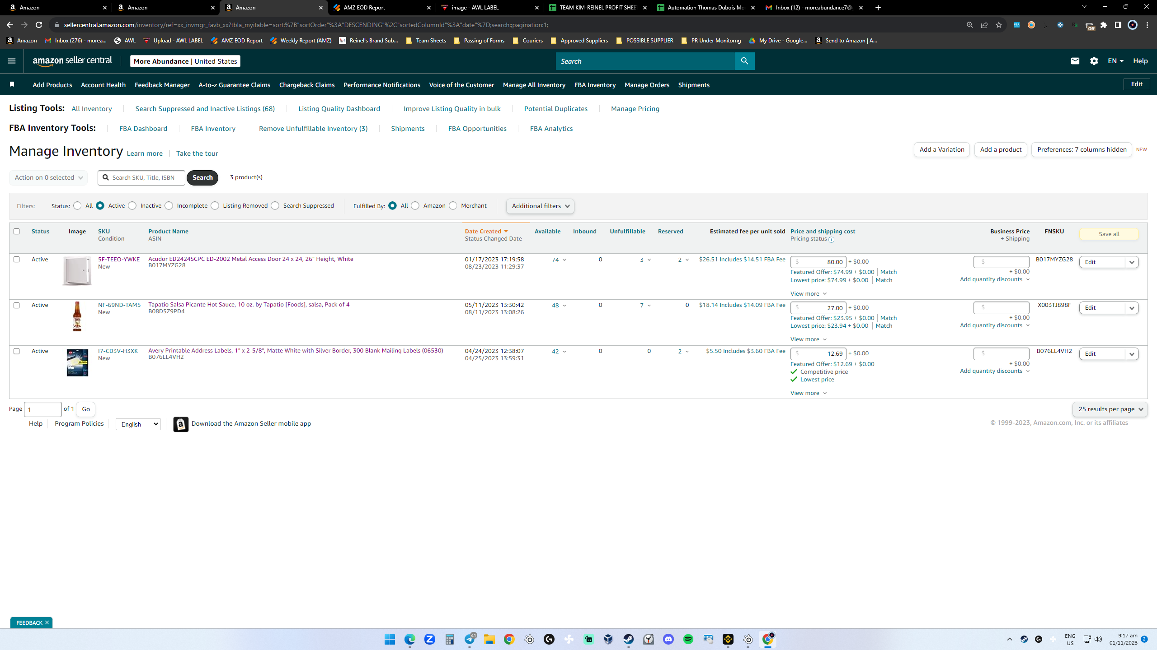
Task: Open Steam from the taskbar
Action: [629, 639]
